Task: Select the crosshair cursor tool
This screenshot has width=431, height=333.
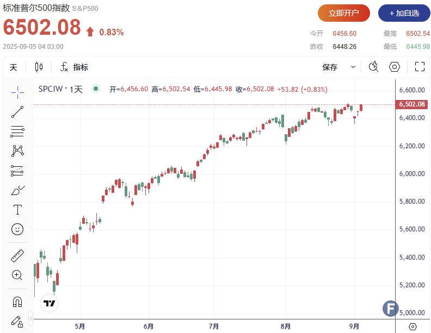Action: click(17, 92)
